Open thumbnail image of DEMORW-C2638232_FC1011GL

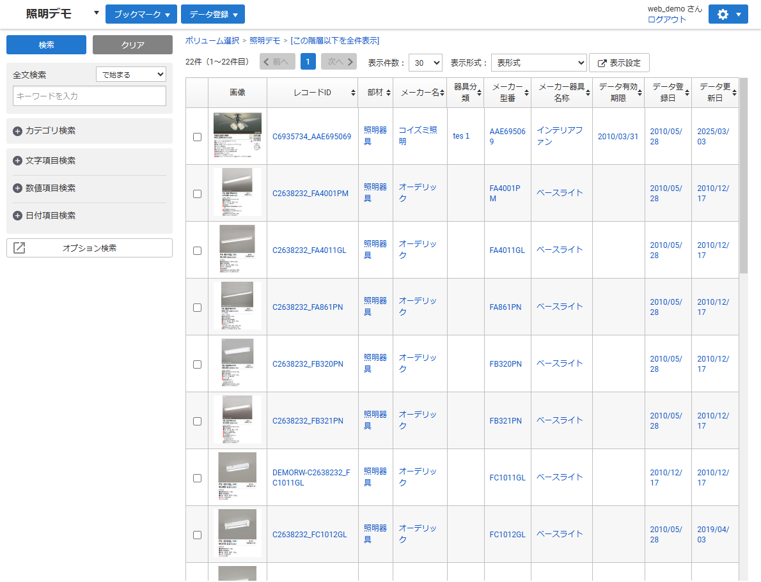tap(237, 476)
